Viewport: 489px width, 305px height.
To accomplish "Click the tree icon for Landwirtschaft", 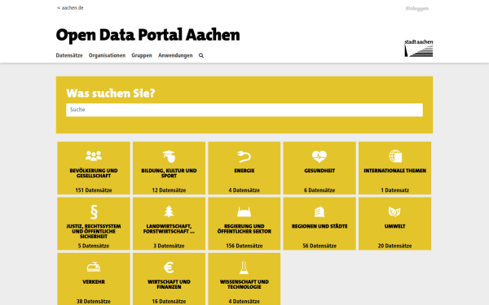I will click(x=169, y=211).
